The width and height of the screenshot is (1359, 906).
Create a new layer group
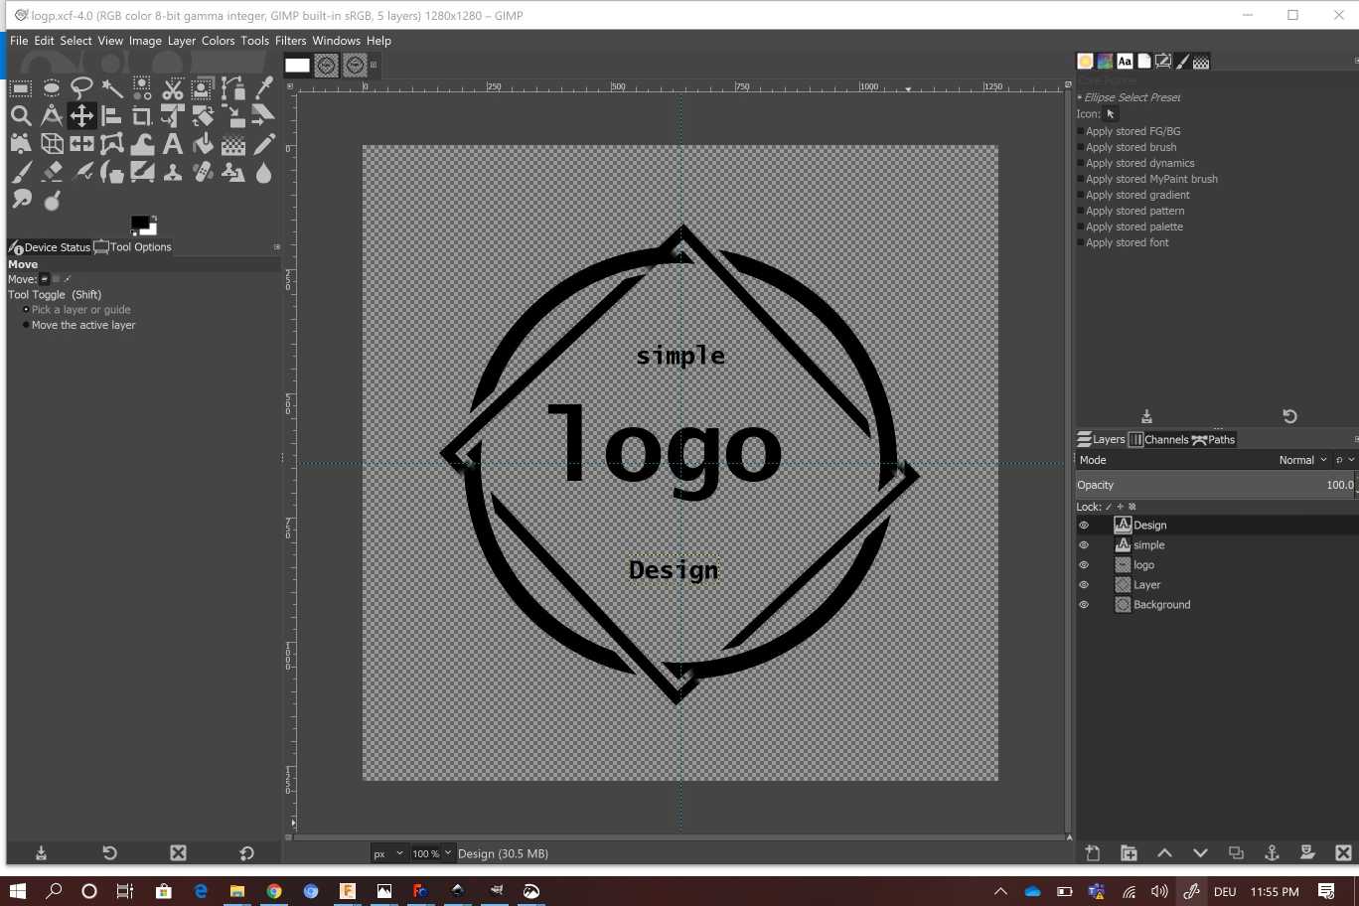(x=1129, y=852)
